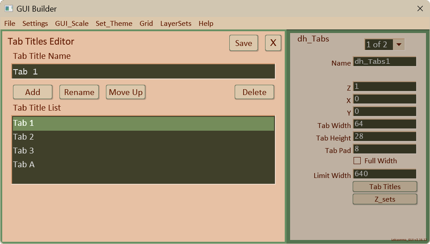Viewport: 430px width, 244px height.
Task: Click the Tab Titles button
Action: pos(385,186)
